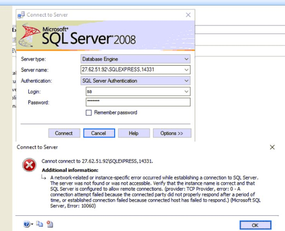The image size is (285, 231).
Task: Click the red error X icon
Action: click(x=28, y=165)
